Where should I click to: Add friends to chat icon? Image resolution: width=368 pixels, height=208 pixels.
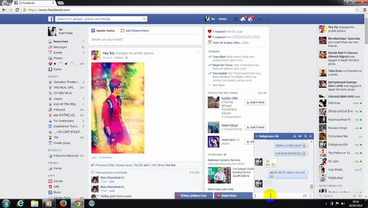[295, 136]
